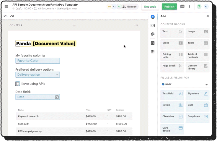Click the QTY column header

(x=109, y=110)
